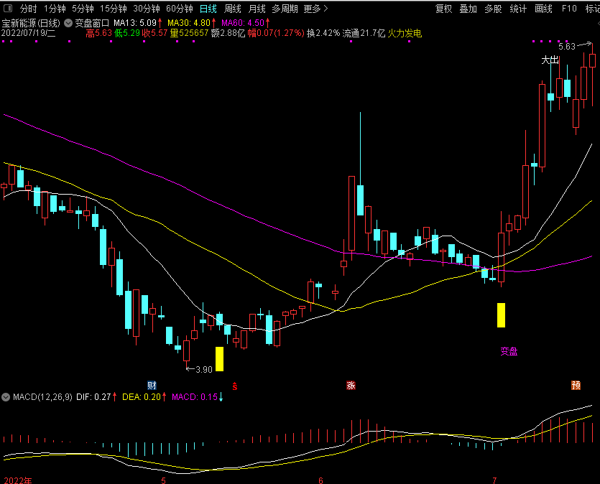
Task: Select the 60分钟 period tab
Action: 179,9
